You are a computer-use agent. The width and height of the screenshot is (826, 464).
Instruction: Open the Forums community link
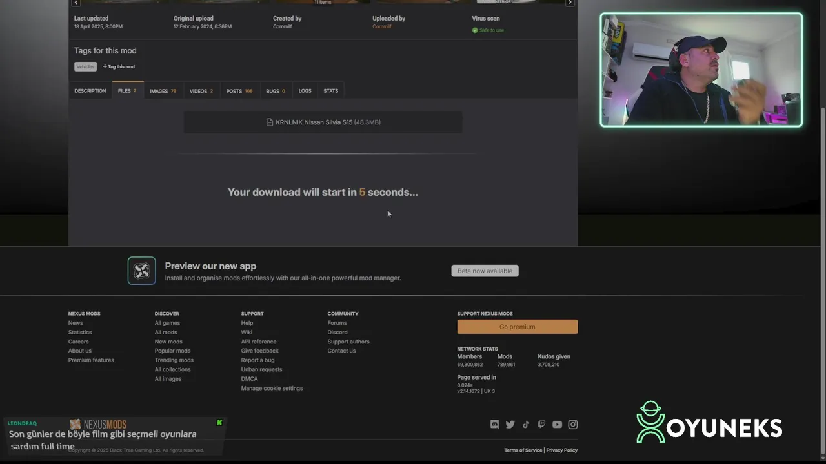[337, 323]
